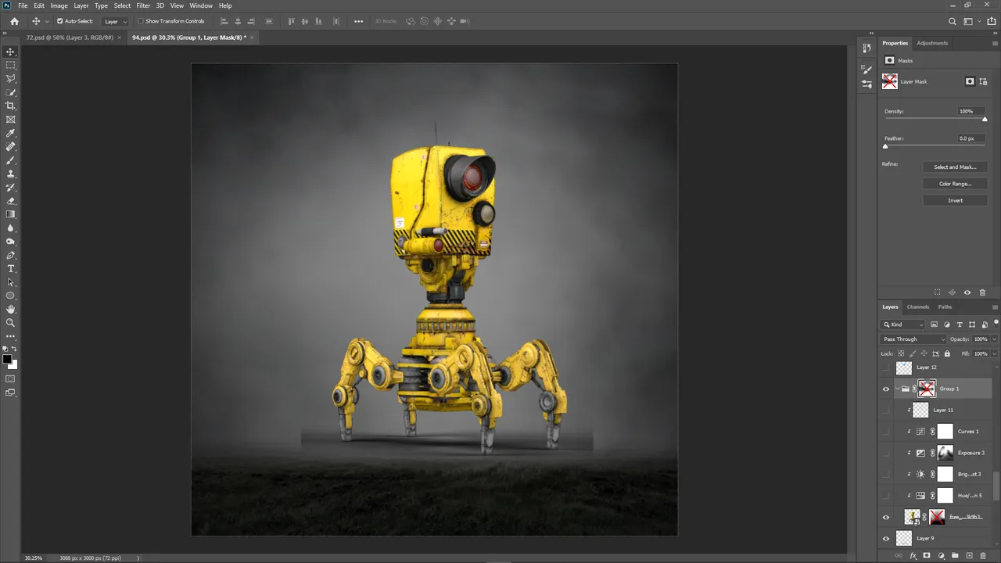Select the Crop tool
The width and height of the screenshot is (1001, 563).
(x=10, y=106)
